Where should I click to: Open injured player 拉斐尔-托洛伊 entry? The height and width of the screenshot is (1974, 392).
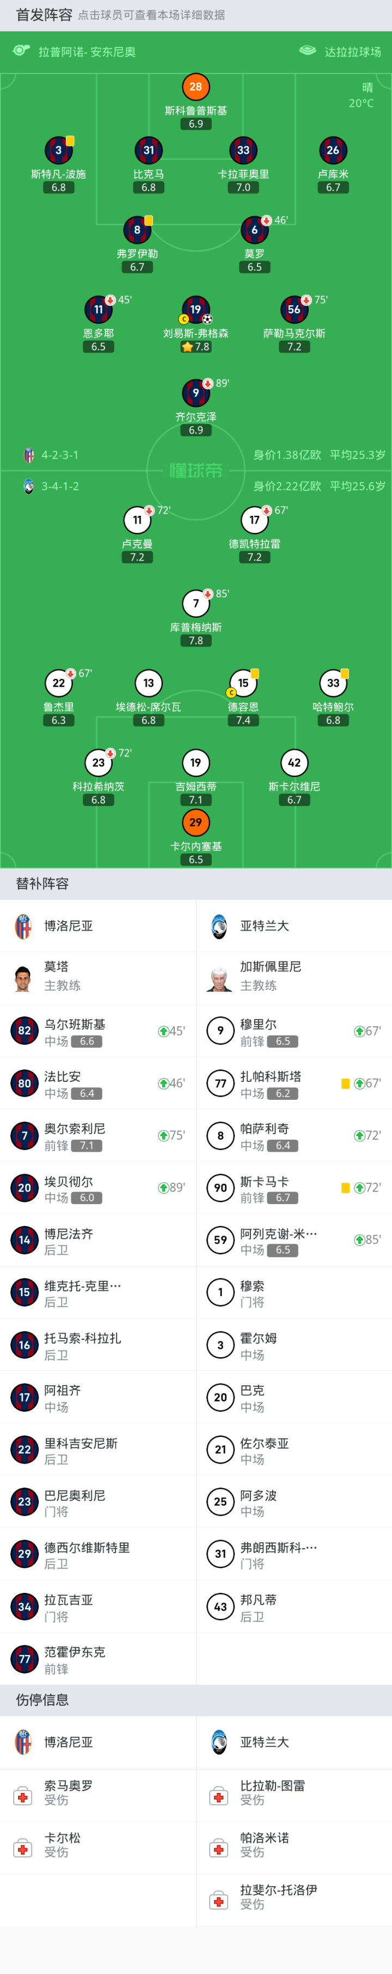294,1897
